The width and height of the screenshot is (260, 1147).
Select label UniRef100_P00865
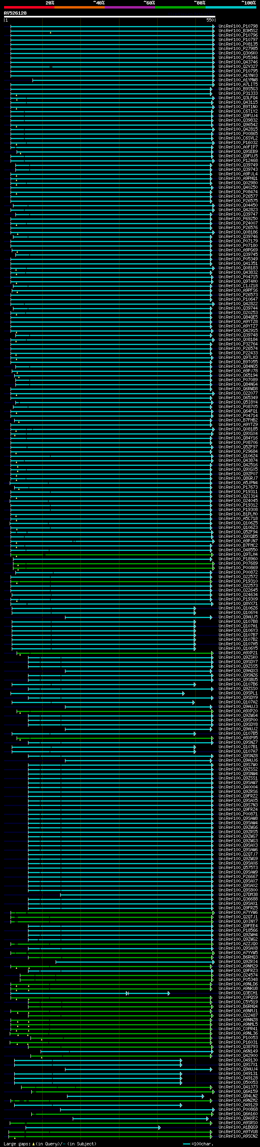pos(238,133)
